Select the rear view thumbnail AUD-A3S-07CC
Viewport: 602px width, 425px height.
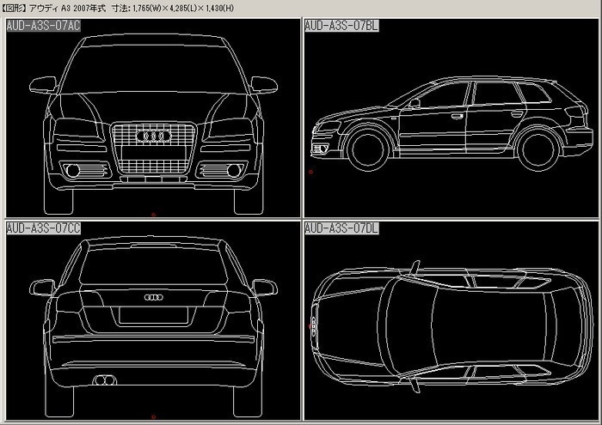coord(153,320)
